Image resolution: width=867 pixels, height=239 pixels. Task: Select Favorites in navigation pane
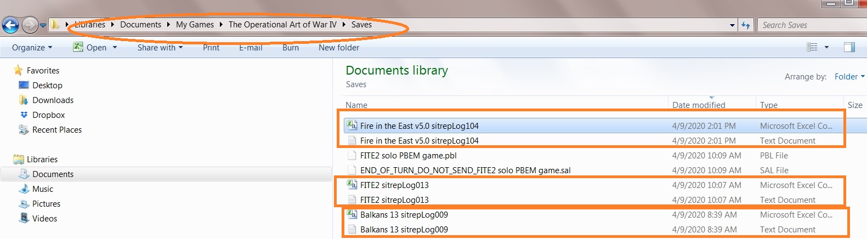tap(43, 71)
